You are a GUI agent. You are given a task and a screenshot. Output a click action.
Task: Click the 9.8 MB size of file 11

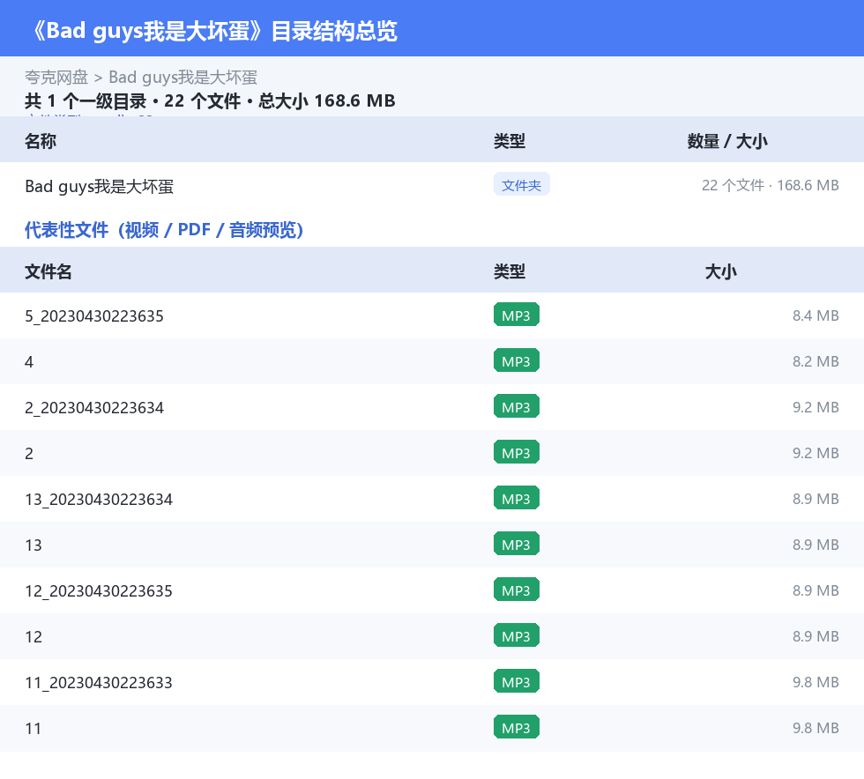point(816,728)
